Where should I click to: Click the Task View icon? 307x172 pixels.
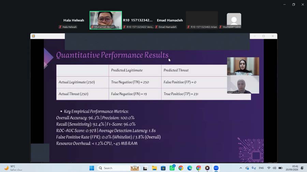pos(145,168)
